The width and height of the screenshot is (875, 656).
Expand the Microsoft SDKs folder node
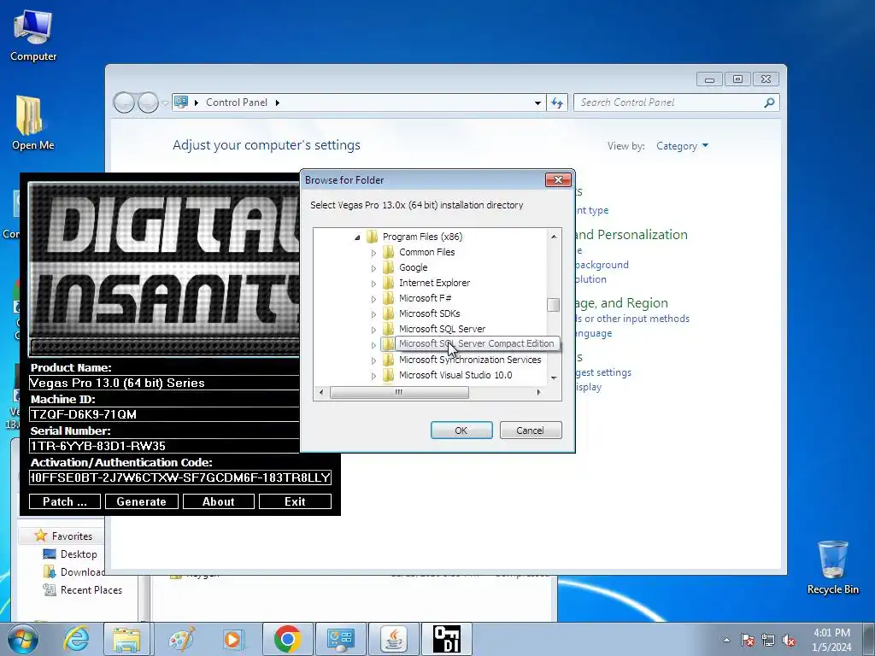374,314
